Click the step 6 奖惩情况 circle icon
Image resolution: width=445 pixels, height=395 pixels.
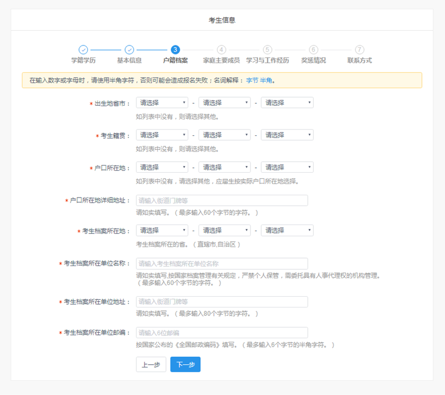click(x=313, y=50)
